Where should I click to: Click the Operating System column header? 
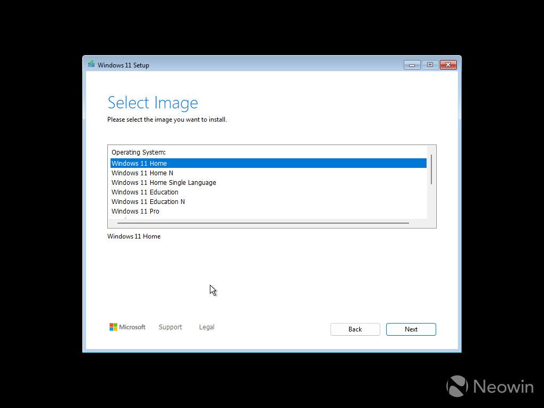click(139, 152)
